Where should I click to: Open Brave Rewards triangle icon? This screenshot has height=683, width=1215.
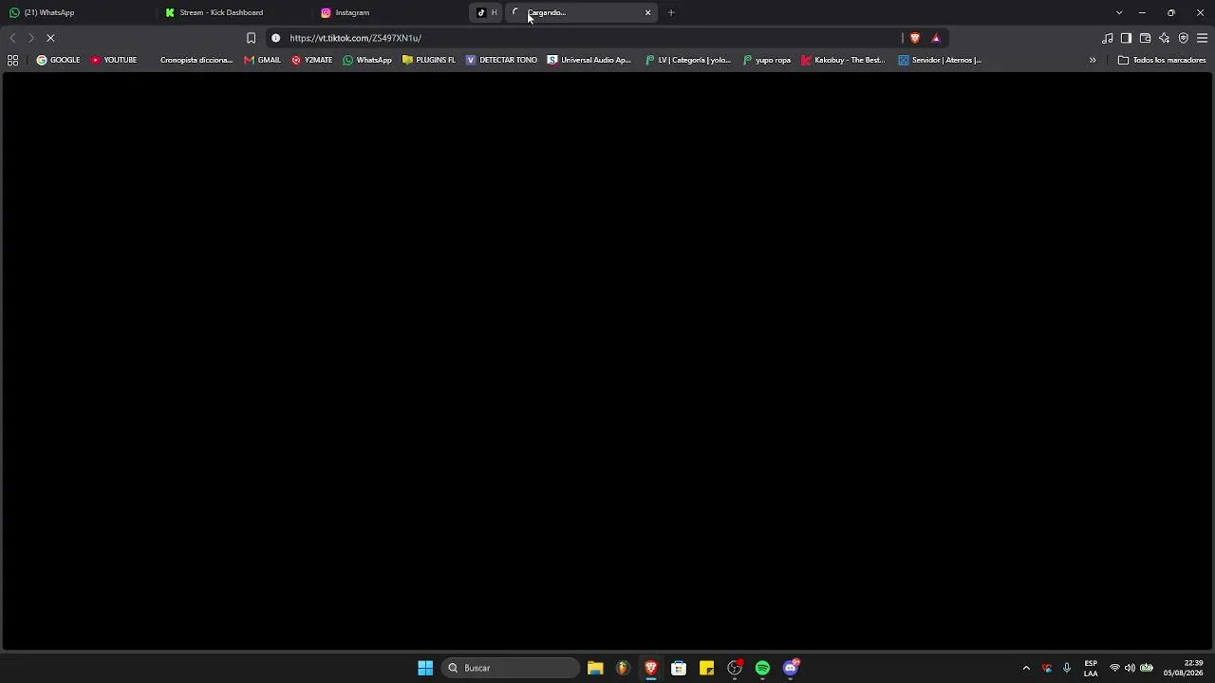pyautogui.click(x=936, y=38)
